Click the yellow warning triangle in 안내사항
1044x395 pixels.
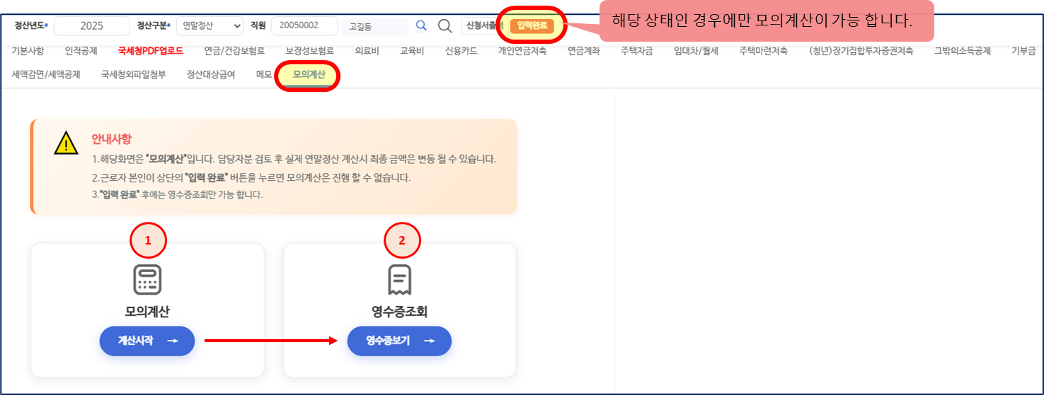[66, 143]
